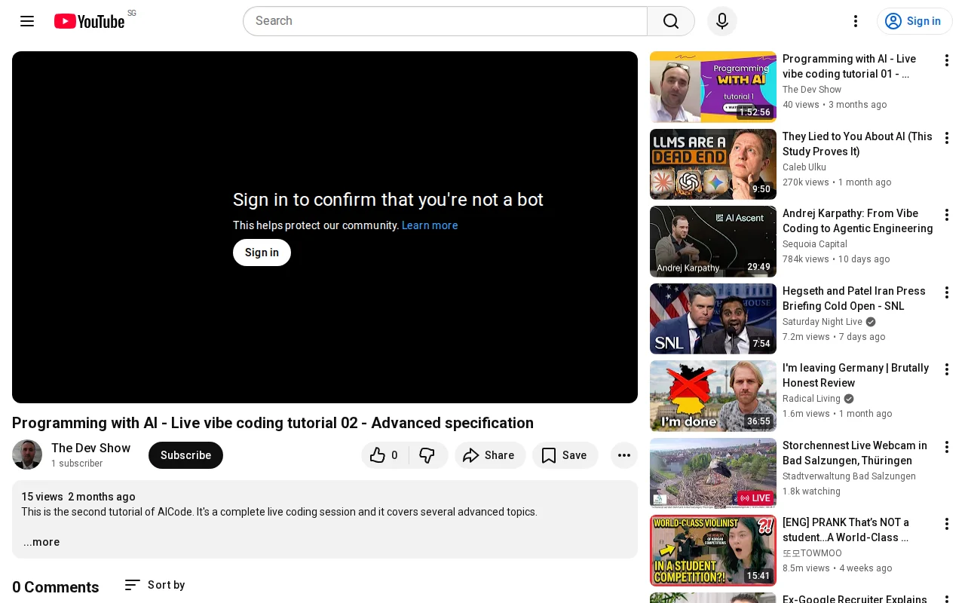Open World-Class Violinist prank thumbnail
Image resolution: width=965 pixels, height=603 pixels.
coord(713,550)
